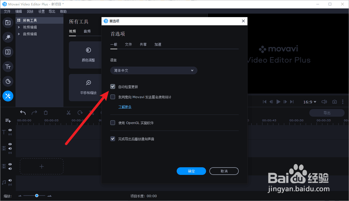The image size is (349, 201).
Task: Open the 16:9 aspect ratio dropdown
Action: pyautogui.click(x=310, y=102)
